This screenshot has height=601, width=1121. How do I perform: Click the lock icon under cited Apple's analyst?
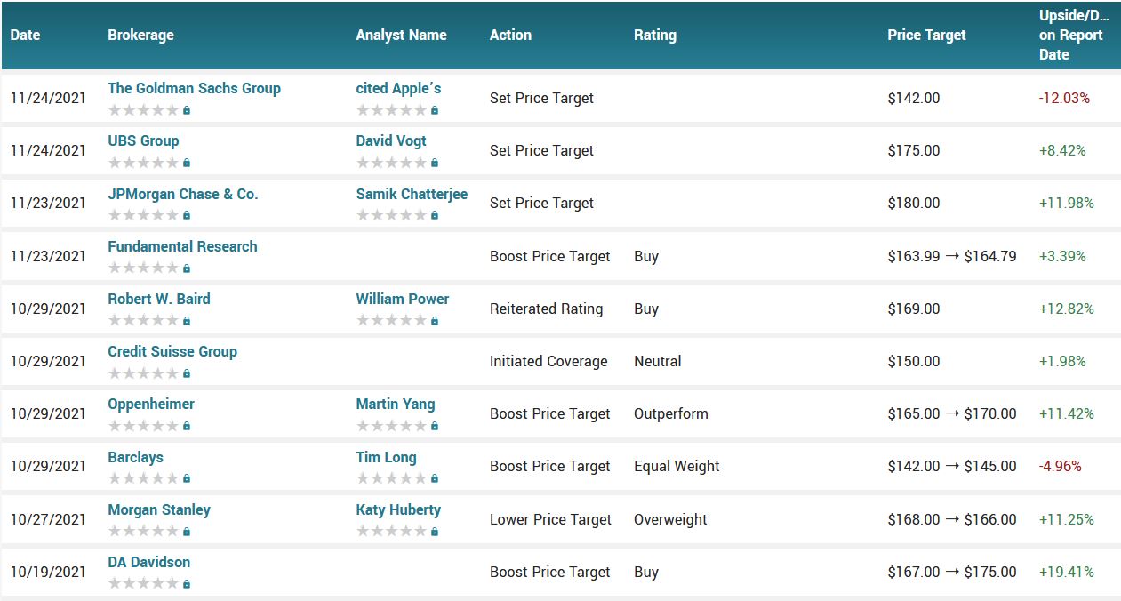435,111
